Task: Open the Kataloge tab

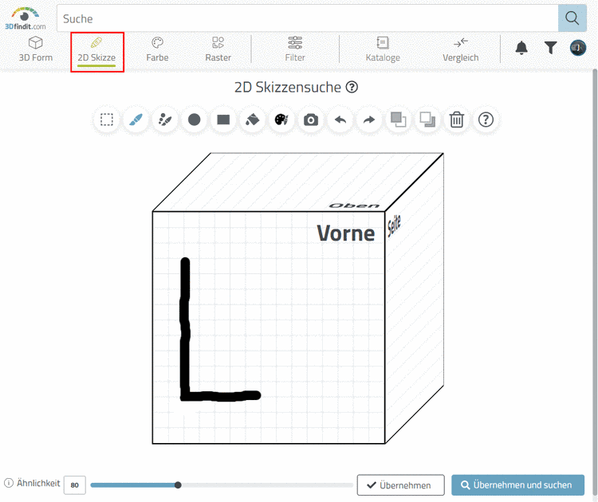Action: point(383,49)
